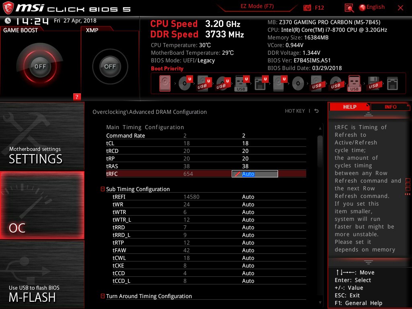
Task: Toggle the GAME BOOST knob on
Action: point(40,66)
